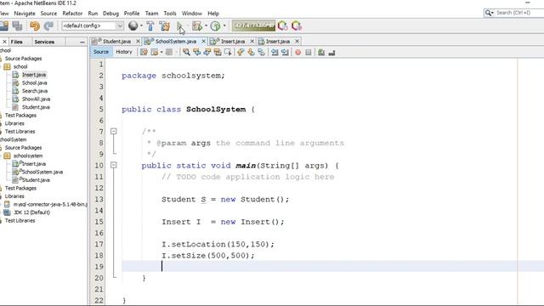The height and width of the screenshot is (306, 544).
Task: Switch to the History view button
Action: pyautogui.click(x=124, y=52)
